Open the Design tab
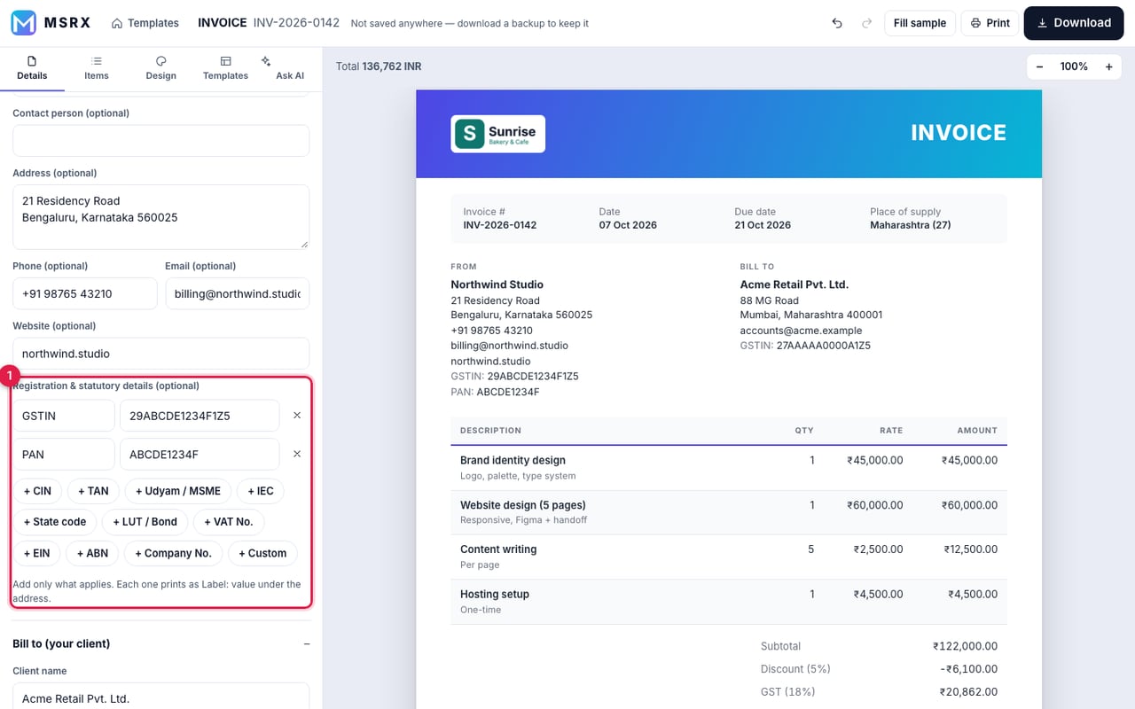 tap(160, 68)
